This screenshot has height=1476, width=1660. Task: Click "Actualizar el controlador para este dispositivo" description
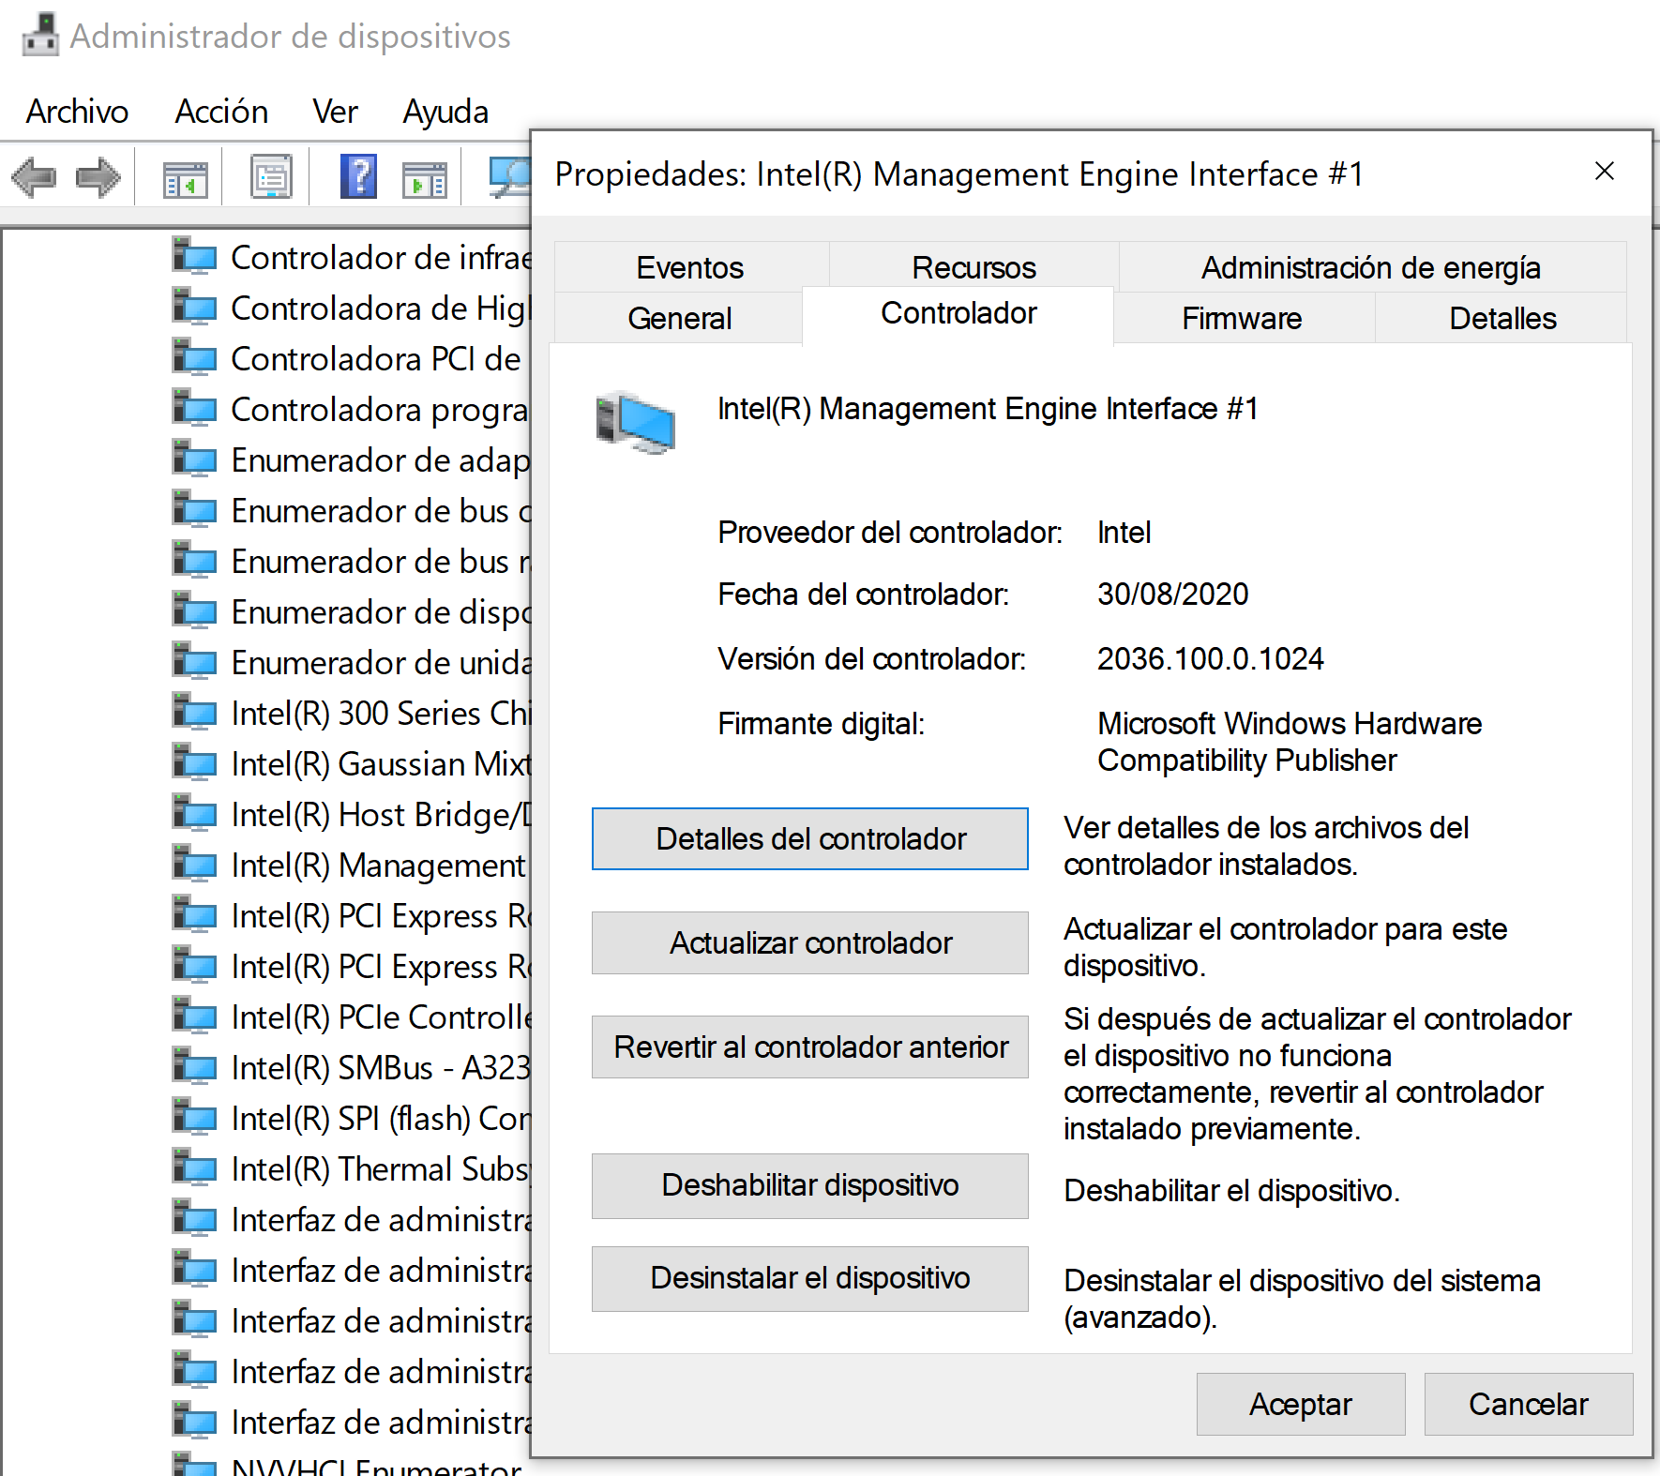click(x=1285, y=947)
